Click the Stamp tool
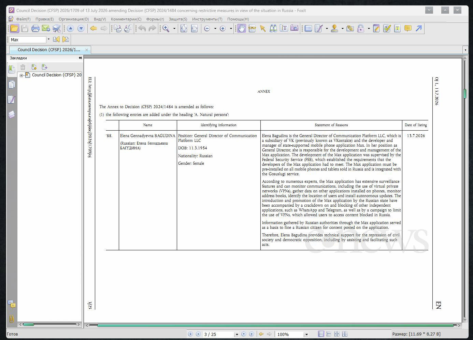This screenshot has height=340, width=473. click(334, 29)
